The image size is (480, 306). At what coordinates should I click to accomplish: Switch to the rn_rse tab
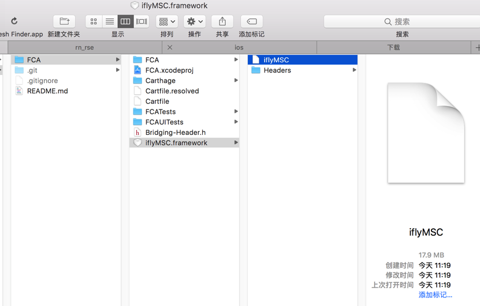[84, 47]
